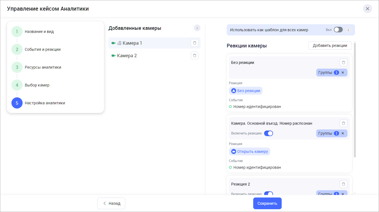This screenshot has height=212, width=379.
Task: Remove Группы tag in Без реакции card
Action: click(x=343, y=73)
